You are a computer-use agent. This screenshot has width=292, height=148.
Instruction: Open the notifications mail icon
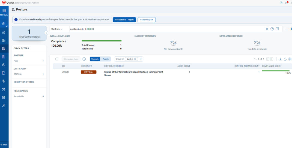(x=287, y=3)
